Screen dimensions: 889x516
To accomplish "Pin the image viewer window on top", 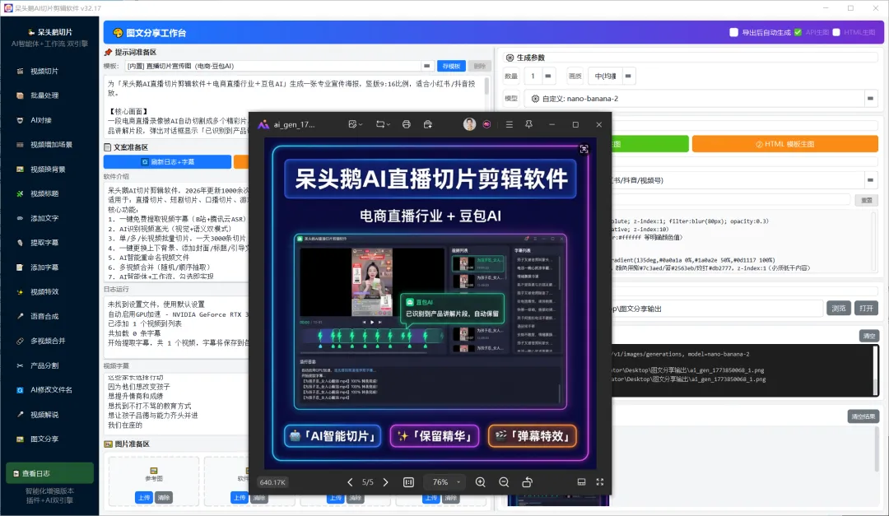I will pos(529,124).
